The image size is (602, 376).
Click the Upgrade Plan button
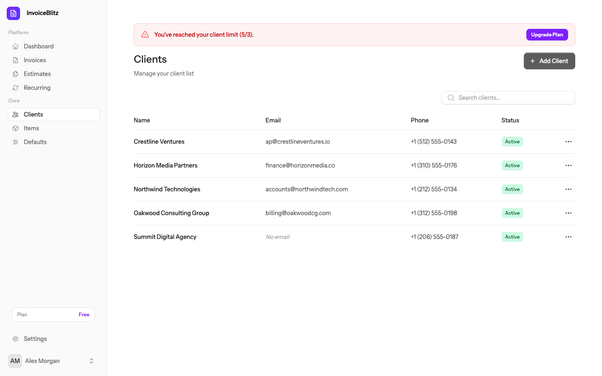tap(547, 34)
